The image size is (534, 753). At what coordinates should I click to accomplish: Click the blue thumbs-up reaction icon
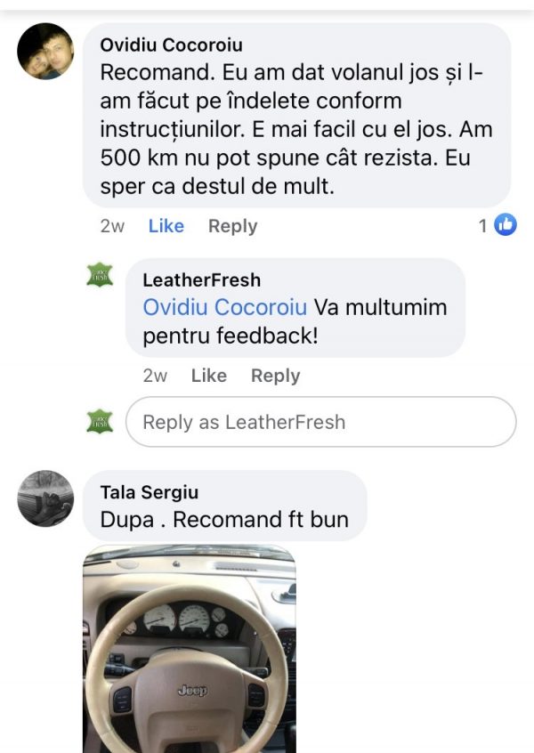[503, 227]
